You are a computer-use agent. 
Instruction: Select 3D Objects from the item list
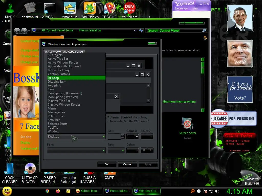(x=76, y=55)
